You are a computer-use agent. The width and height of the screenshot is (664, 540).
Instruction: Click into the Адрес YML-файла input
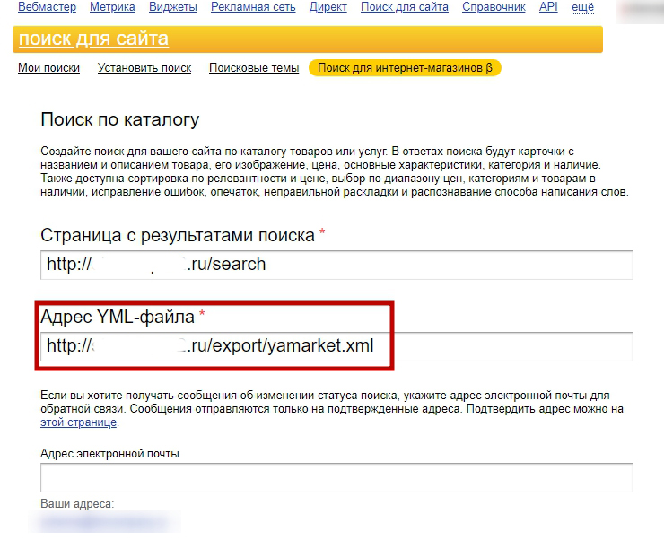[x=336, y=345]
